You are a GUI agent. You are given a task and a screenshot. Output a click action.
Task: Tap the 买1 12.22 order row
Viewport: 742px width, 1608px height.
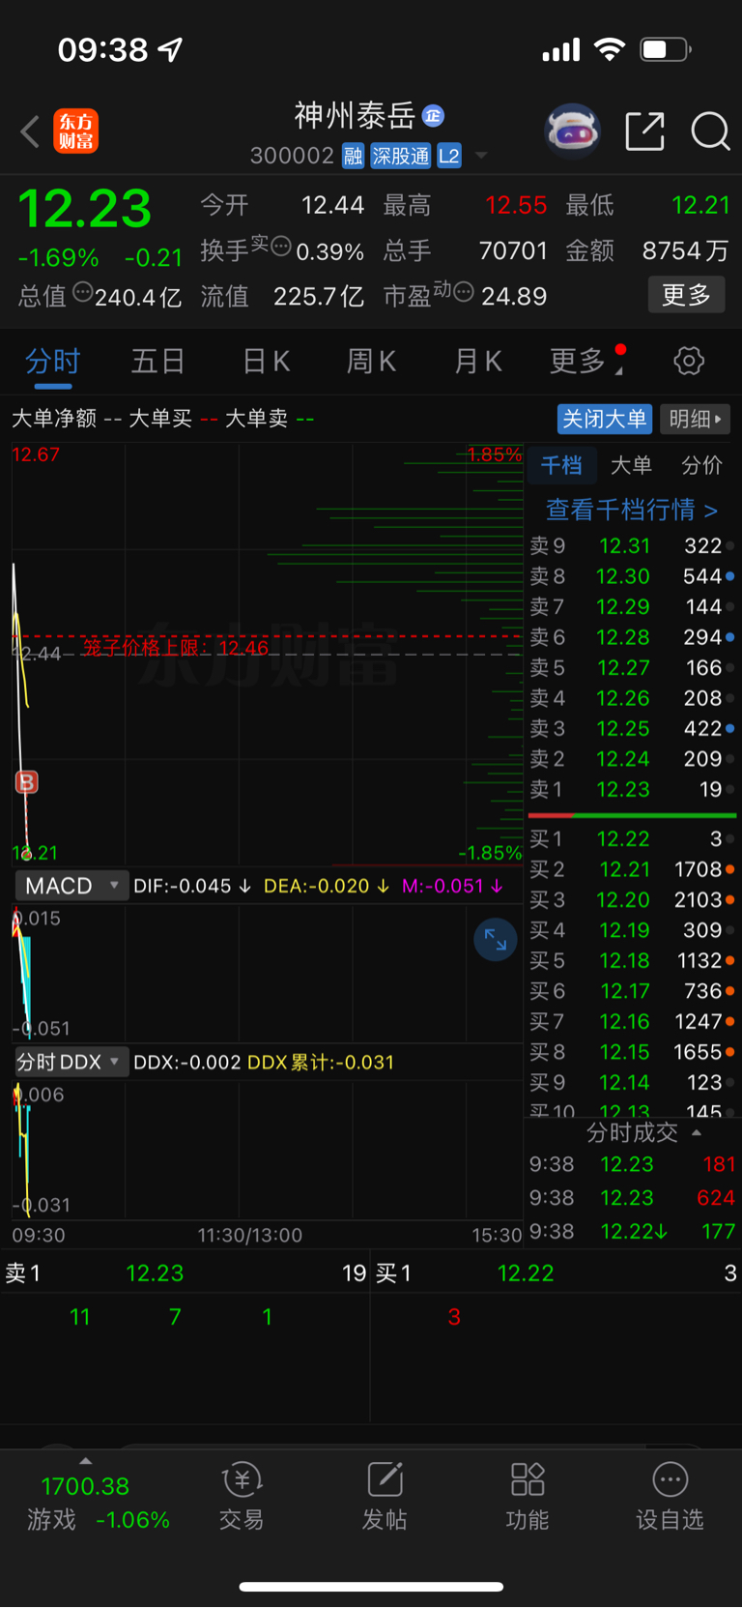632,839
